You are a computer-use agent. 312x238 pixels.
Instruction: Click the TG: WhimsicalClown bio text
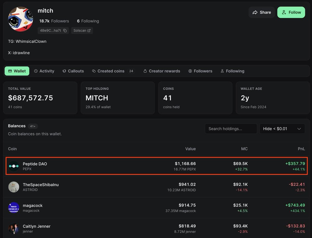tap(27, 41)
